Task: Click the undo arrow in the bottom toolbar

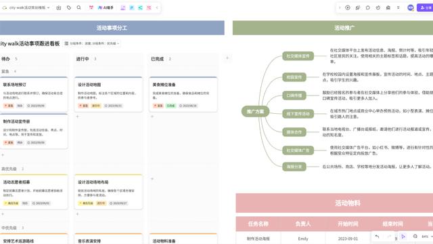Action: [377, 237]
